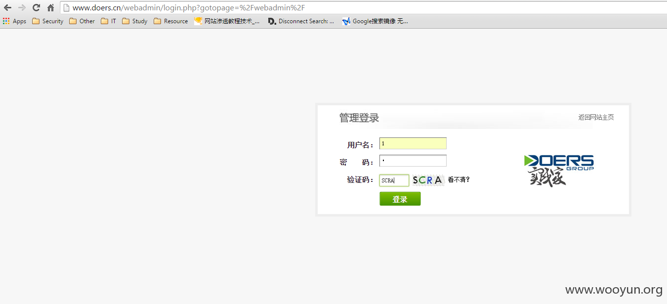This screenshot has height=304, width=667.
Task: Click the SCRA captcha image
Action: (x=428, y=180)
